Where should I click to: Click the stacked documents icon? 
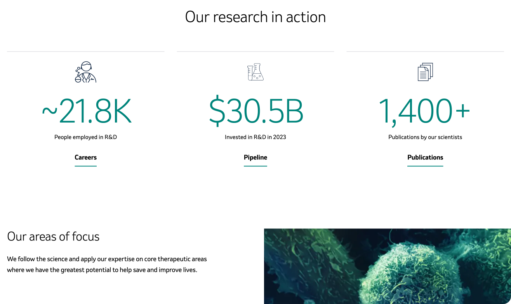coord(425,72)
